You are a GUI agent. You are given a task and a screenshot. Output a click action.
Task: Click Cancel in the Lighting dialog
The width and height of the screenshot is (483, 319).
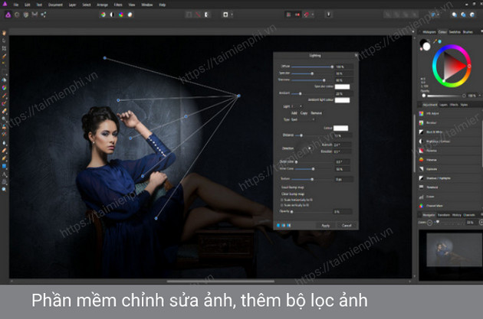click(x=347, y=226)
